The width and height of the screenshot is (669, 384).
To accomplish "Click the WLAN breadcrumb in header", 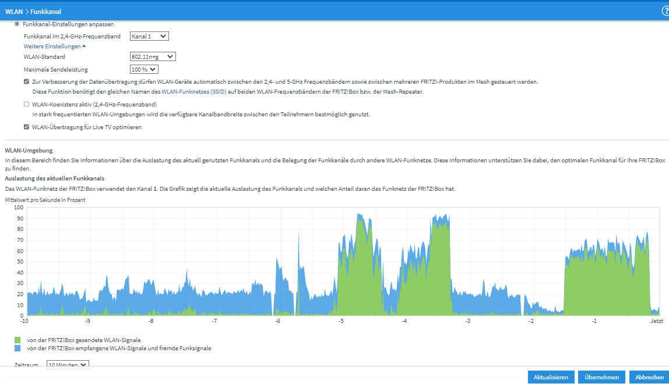I will pyautogui.click(x=13, y=12).
